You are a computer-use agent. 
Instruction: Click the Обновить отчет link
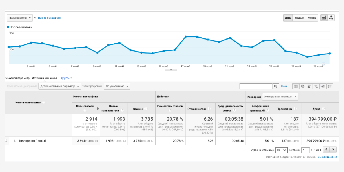pyautogui.click(x=327, y=157)
